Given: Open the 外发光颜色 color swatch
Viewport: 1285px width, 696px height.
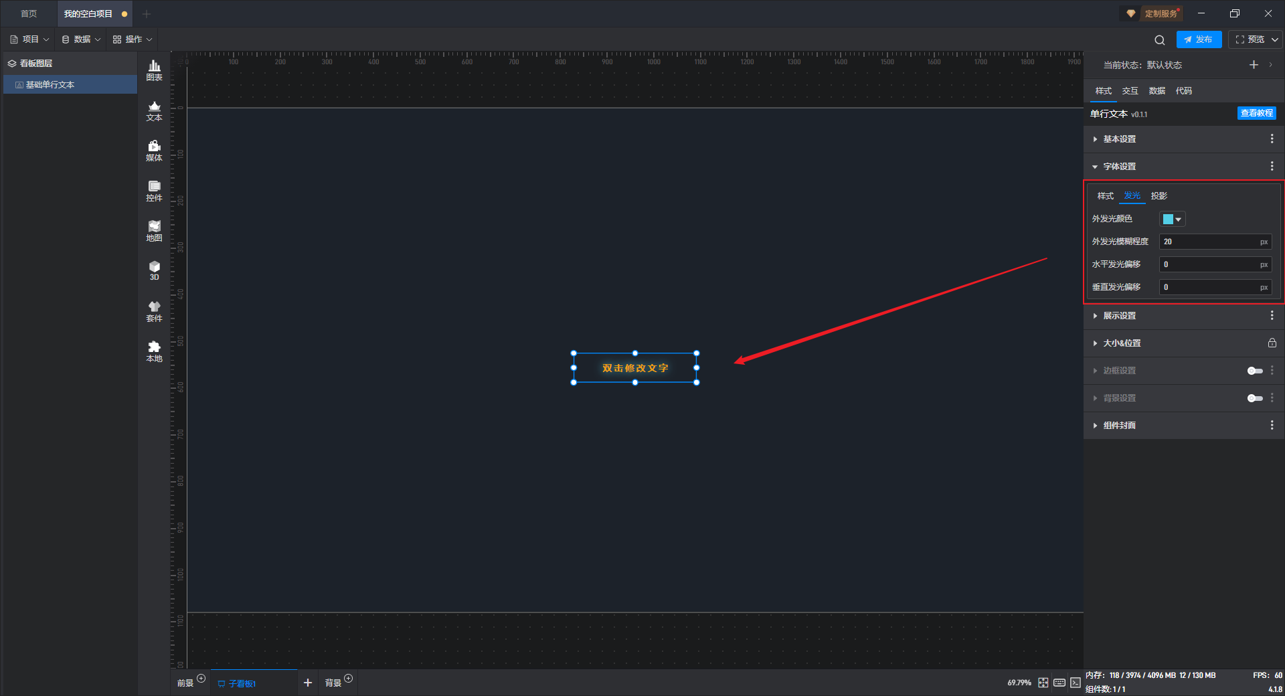Looking at the screenshot, I should tap(1172, 220).
